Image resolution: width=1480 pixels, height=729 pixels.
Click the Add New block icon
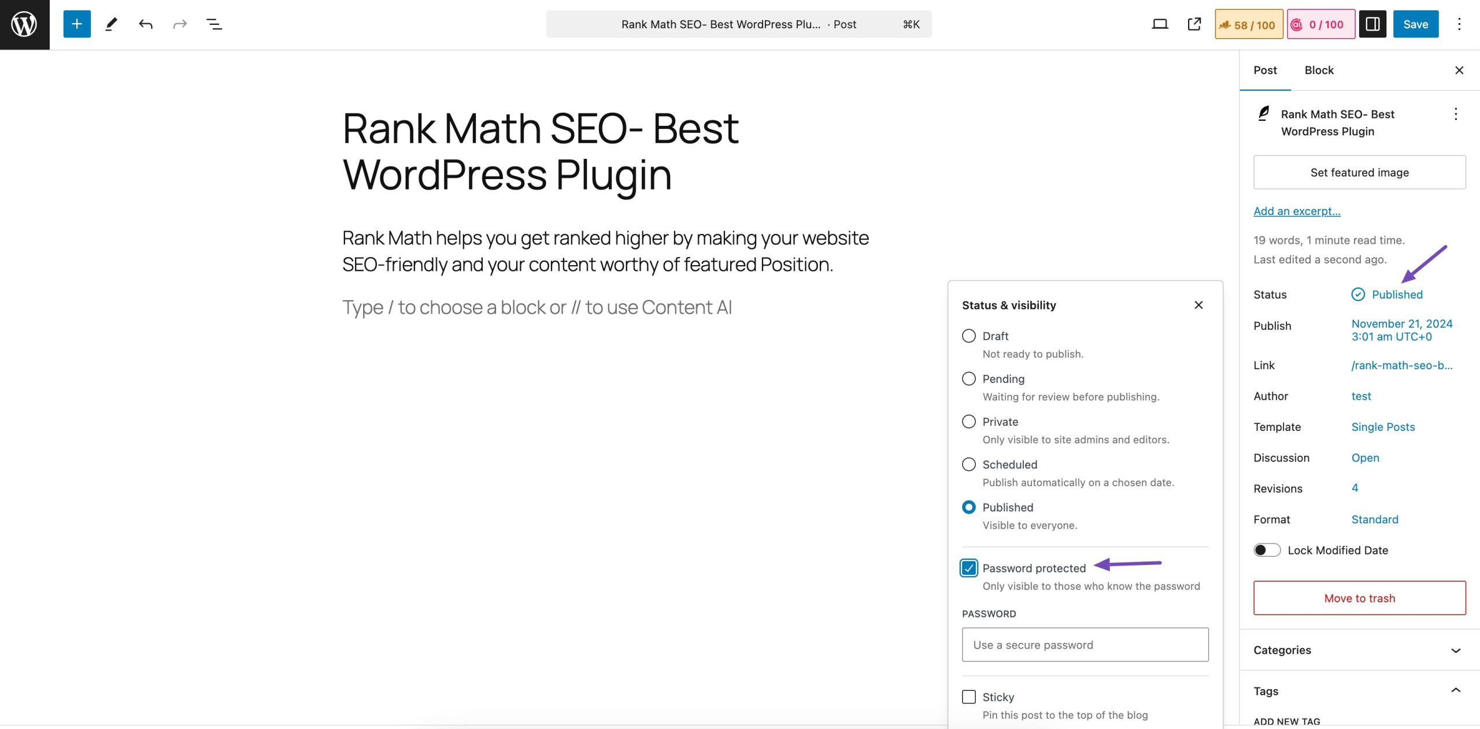tap(76, 24)
